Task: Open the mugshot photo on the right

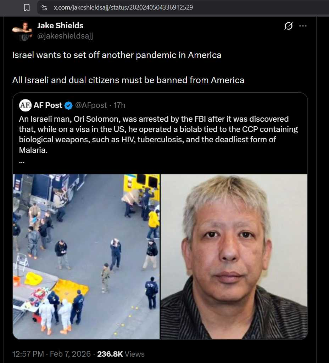Action: pyautogui.click(x=234, y=257)
